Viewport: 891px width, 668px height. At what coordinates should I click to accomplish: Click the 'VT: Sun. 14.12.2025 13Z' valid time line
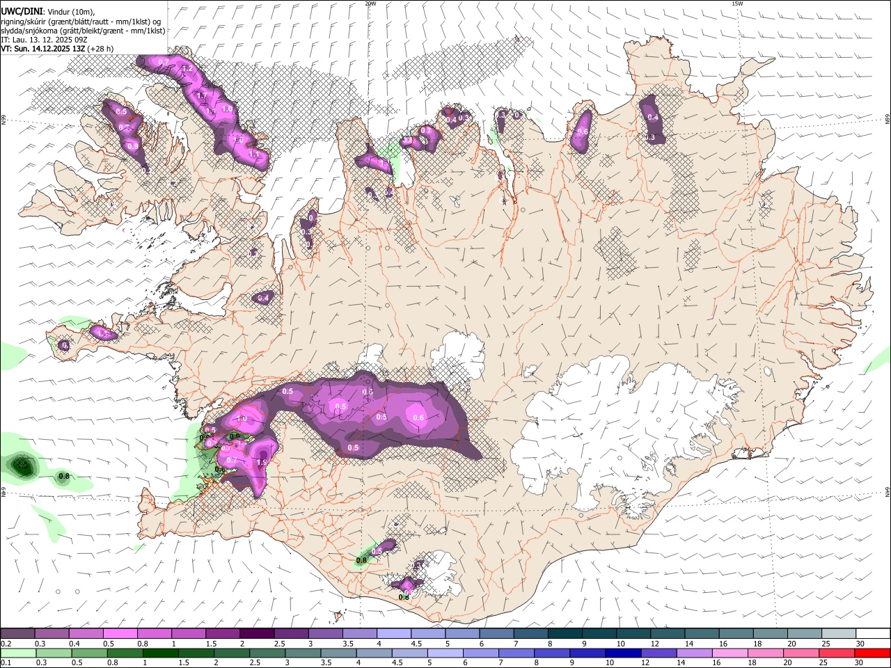pyautogui.click(x=43, y=49)
